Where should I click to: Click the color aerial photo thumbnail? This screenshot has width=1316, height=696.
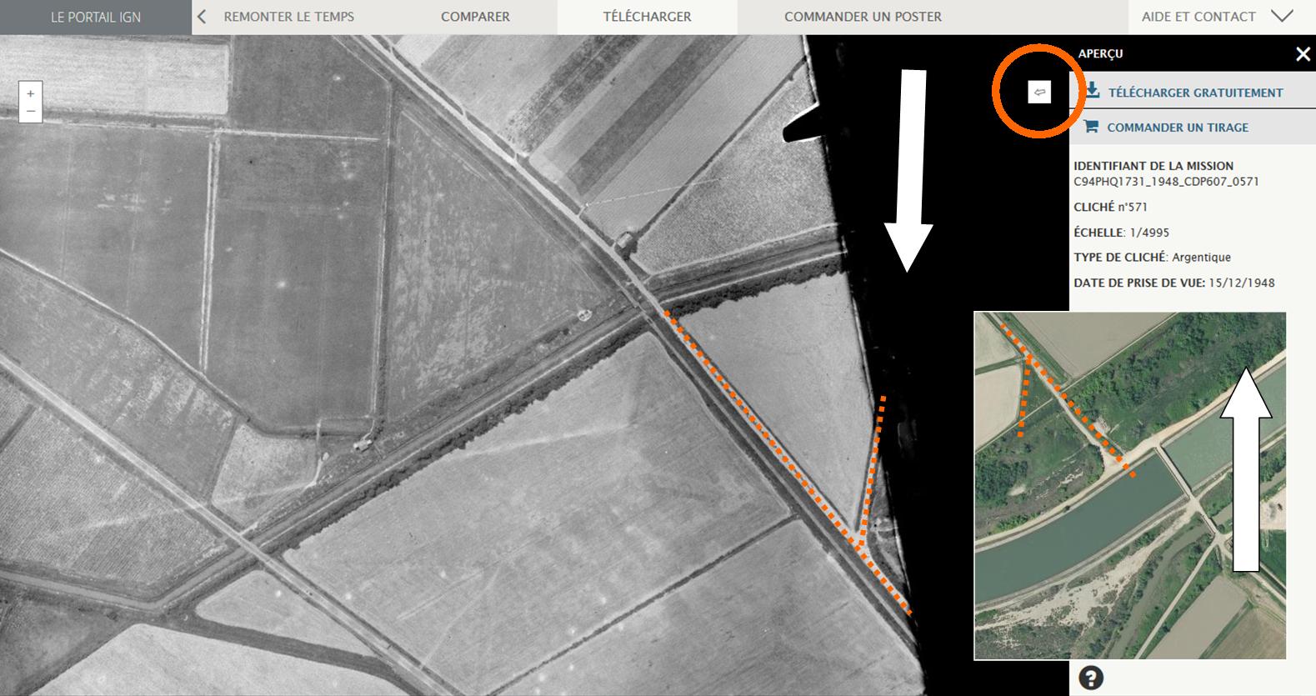1130,486
